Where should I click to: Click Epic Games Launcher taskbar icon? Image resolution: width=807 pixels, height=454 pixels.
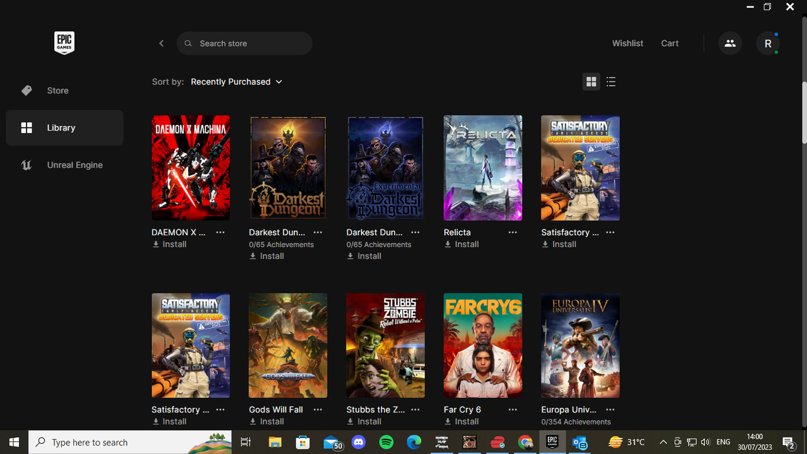click(x=552, y=442)
